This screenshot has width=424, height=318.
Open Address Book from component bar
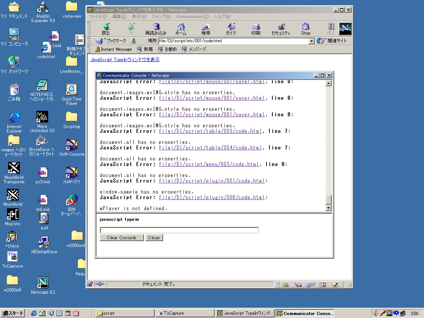pos(323,285)
